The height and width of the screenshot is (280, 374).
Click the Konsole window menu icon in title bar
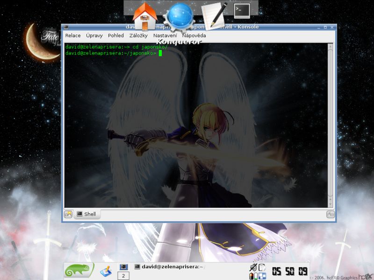point(66,27)
